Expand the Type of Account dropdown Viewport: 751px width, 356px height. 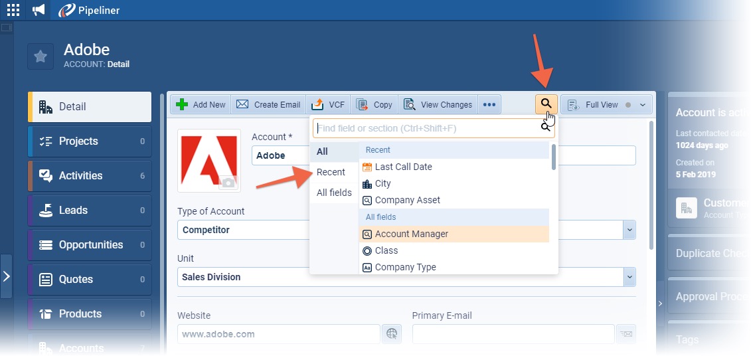(x=629, y=230)
